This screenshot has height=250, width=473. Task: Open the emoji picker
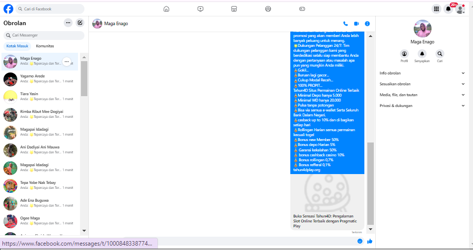(360, 241)
